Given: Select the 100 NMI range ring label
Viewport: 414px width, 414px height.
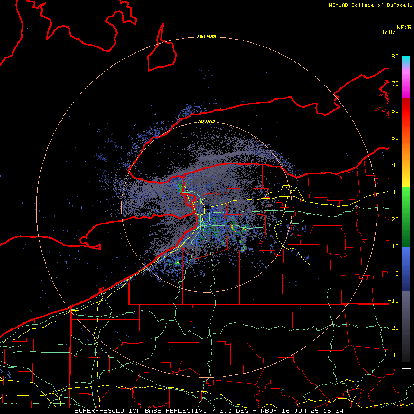Looking at the screenshot, I should 207,36.
